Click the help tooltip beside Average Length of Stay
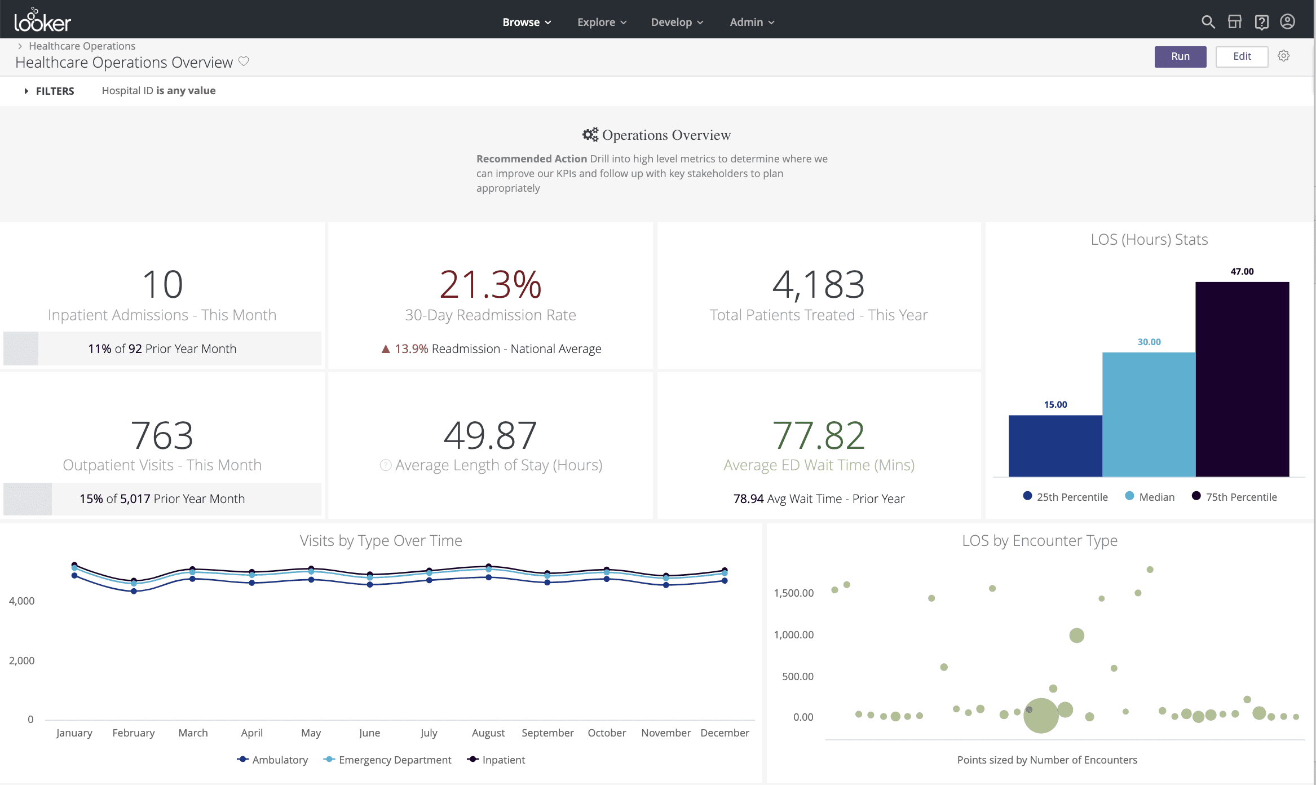 point(385,465)
